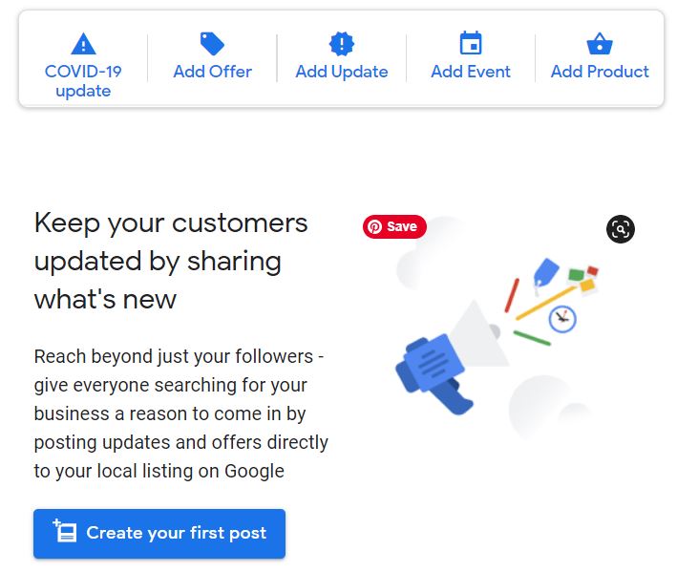Click the "Reach beyond just your followers" paragraph

point(180,413)
